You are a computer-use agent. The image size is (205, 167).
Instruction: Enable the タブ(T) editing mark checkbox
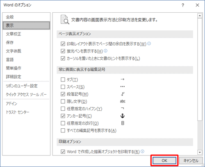click(63, 79)
